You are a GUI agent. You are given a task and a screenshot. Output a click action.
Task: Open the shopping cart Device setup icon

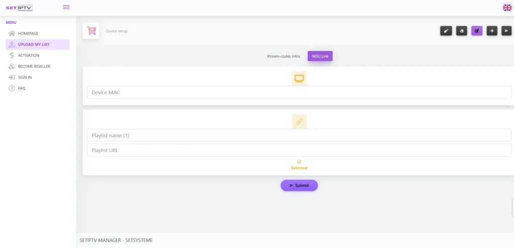(x=91, y=31)
